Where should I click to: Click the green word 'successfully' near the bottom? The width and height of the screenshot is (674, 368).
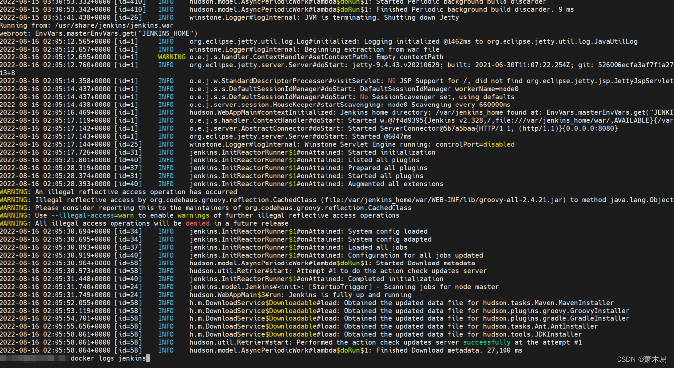point(487,342)
